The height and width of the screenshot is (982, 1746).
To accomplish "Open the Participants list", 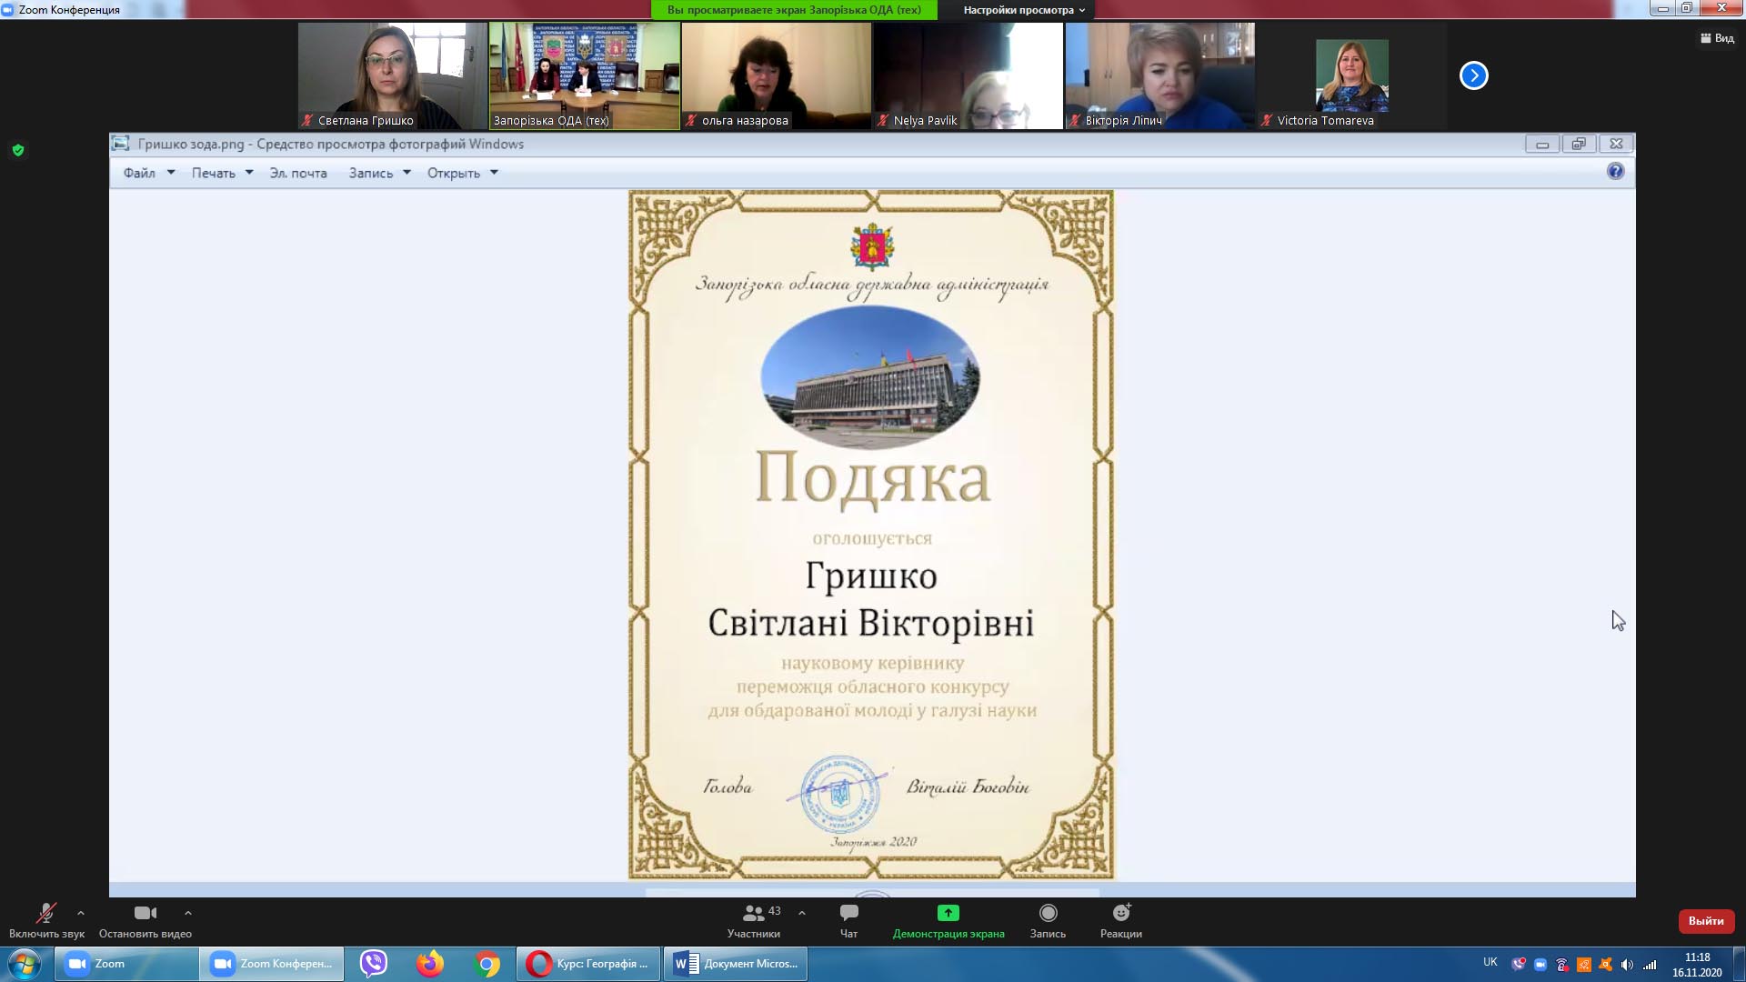I will click(754, 913).
